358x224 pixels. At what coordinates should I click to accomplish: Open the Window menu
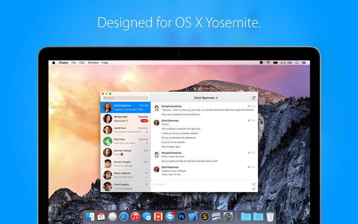click(x=93, y=63)
